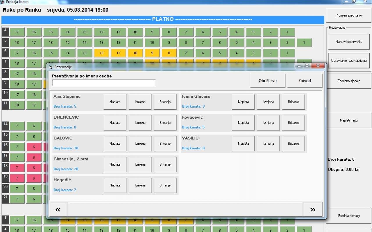Select green seat 17 in row 4

17,32
